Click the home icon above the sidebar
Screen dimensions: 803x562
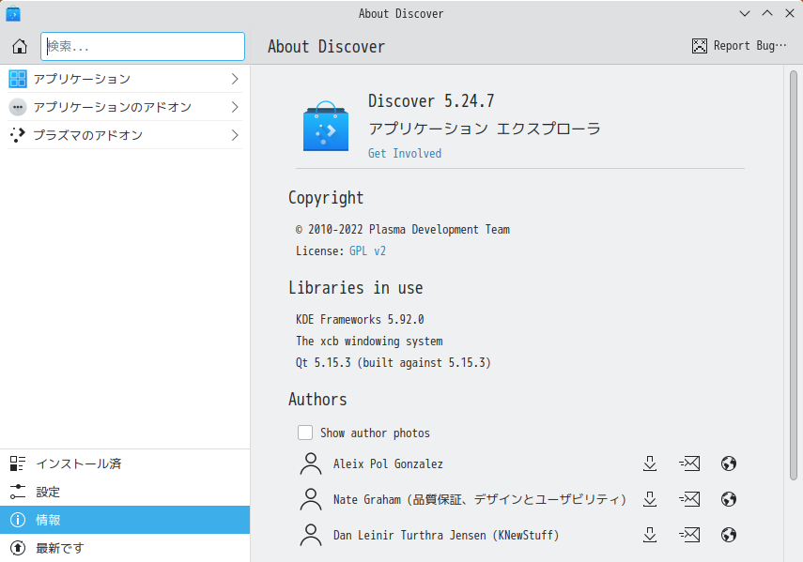click(19, 46)
